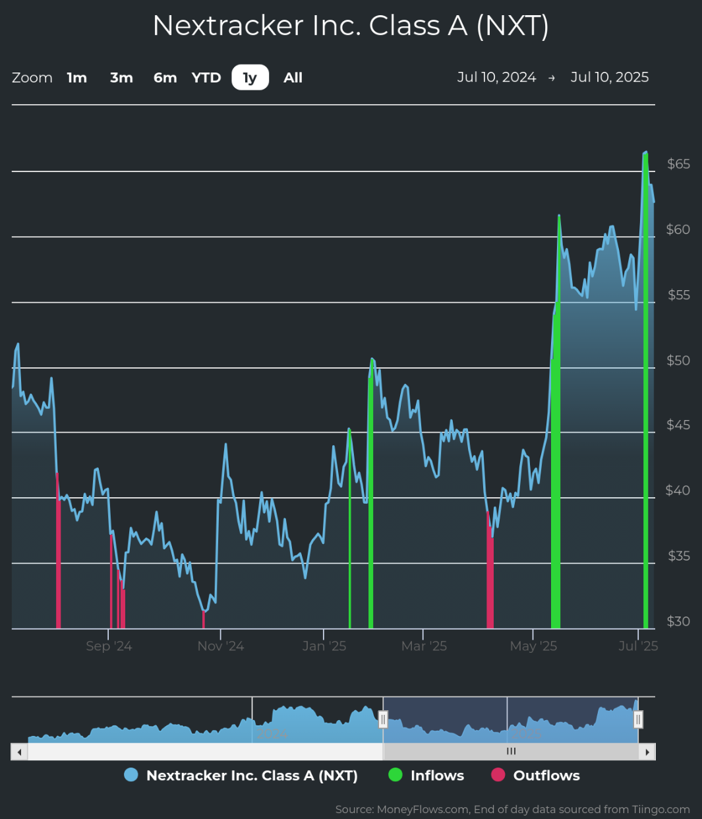Click the $30 y-axis label
702x819 pixels.
678,622
